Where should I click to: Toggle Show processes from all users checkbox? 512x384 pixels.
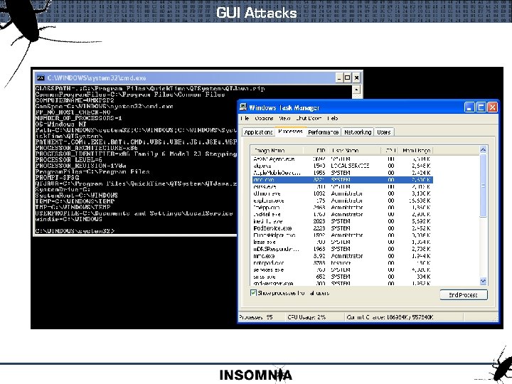(x=253, y=292)
